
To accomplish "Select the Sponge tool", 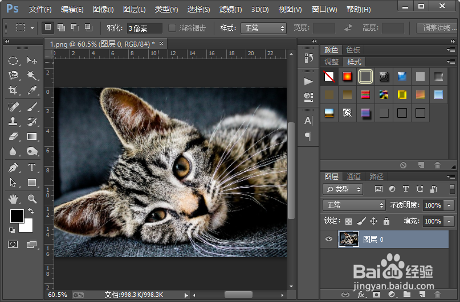I will pyautogui.click(x=32, y=151).
